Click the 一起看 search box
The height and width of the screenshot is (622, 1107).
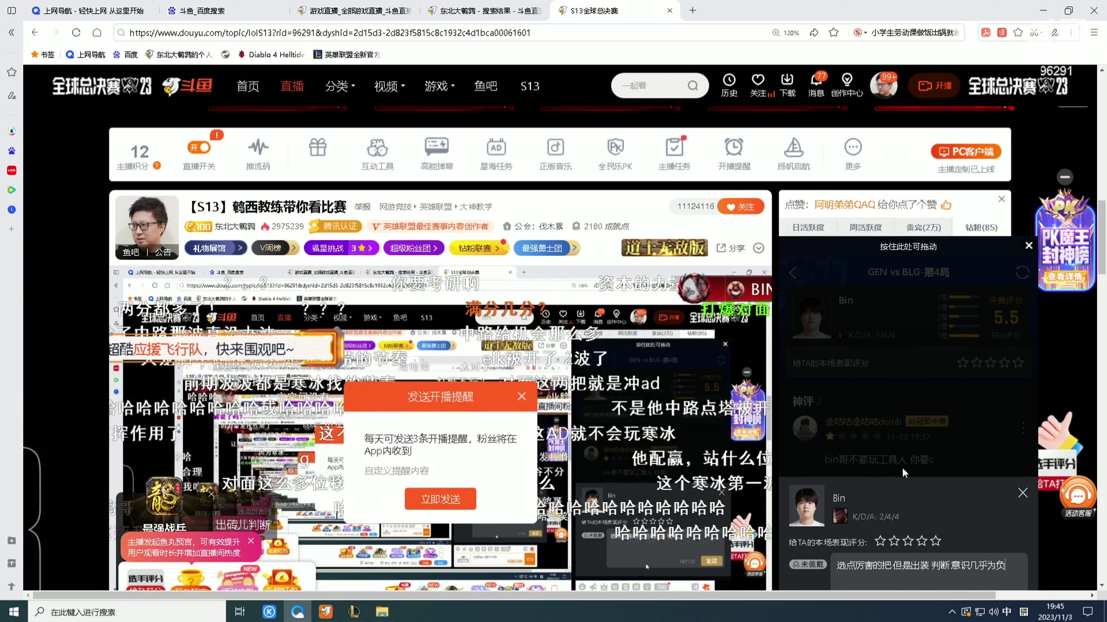[x=657, y=85]
